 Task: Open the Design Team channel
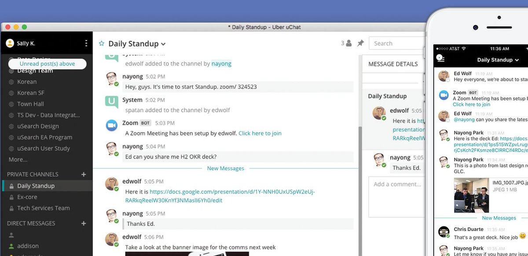[x=35, y=71]
